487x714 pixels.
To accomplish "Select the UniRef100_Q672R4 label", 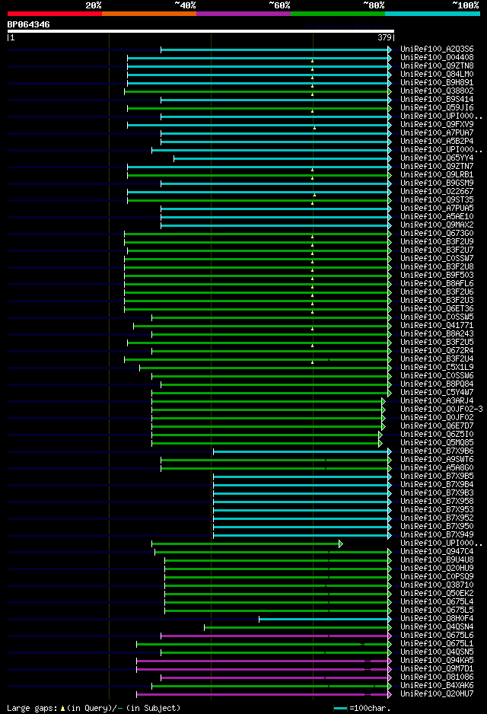I will (x=437, y=351).
